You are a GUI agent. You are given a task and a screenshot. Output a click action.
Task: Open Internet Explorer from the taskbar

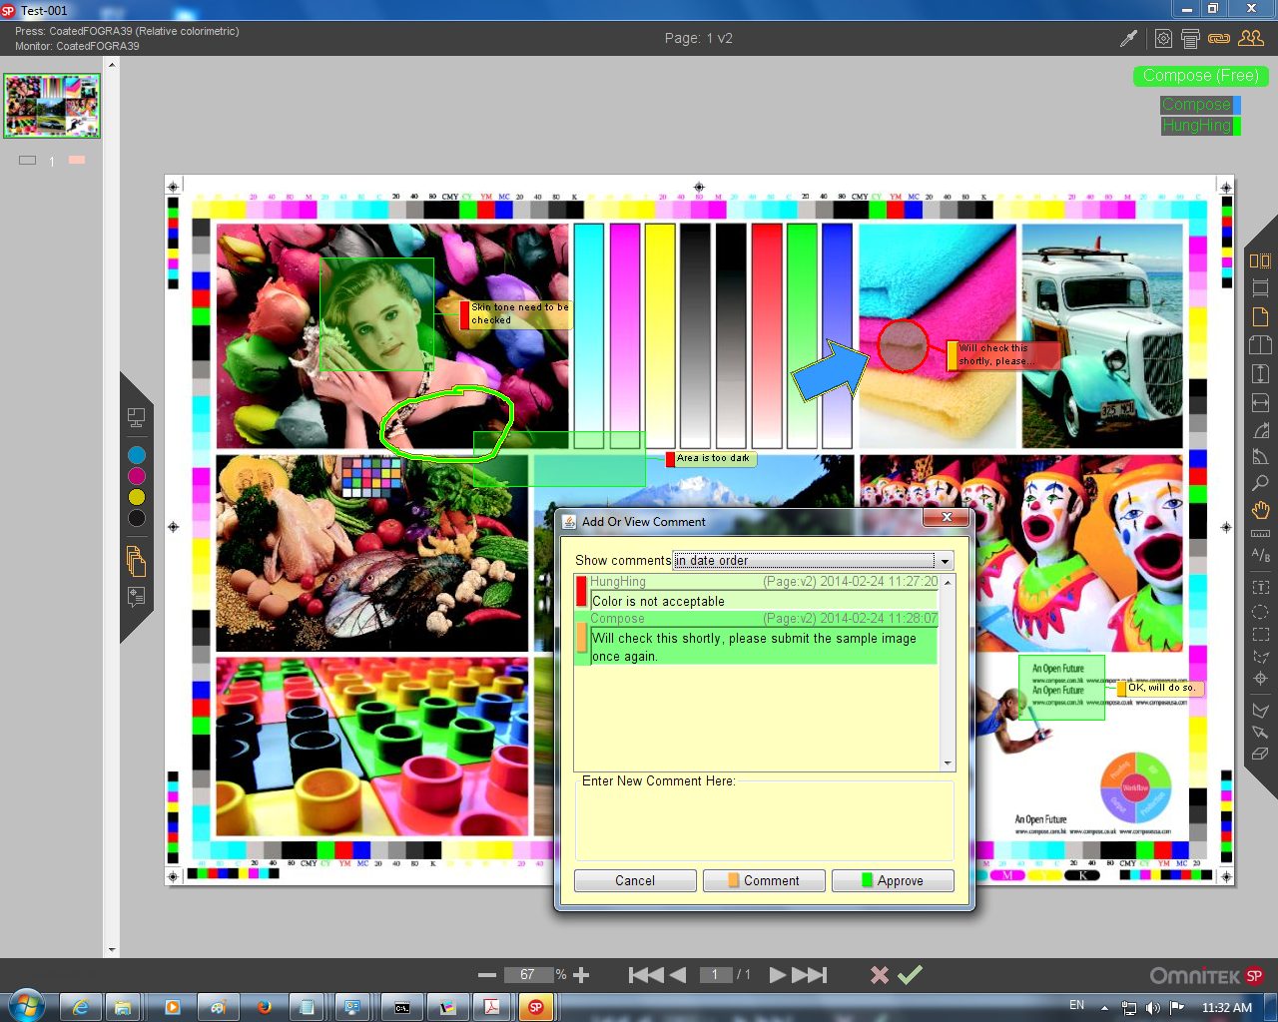point(81,1007)
